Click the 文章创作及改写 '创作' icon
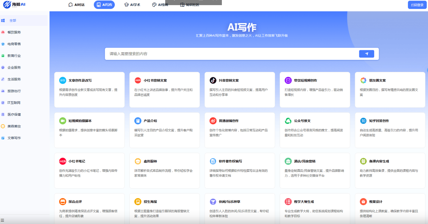428x224 pixels. tap(62, 80)
